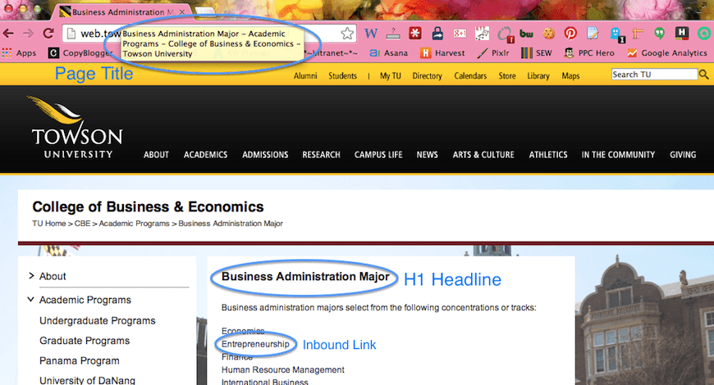Open the Calendars link
Image resolution: width=714 pixels, height=385 pixels.
(x=470, y=75)
